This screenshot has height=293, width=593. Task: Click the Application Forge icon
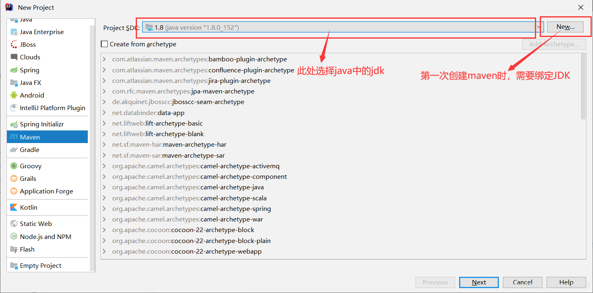tap(14, 191)
